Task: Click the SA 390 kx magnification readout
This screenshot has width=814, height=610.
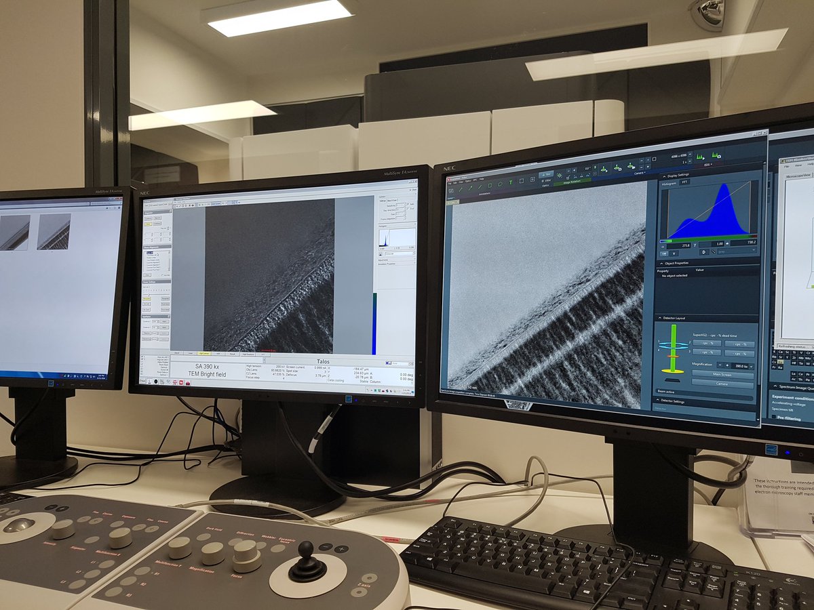Action: [x=207, y=367]
